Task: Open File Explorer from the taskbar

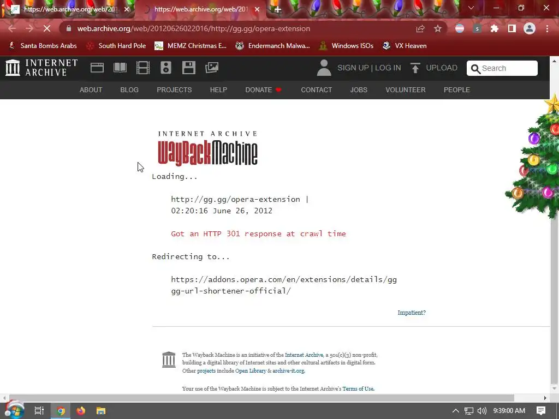Action: [x=101, y=411]
